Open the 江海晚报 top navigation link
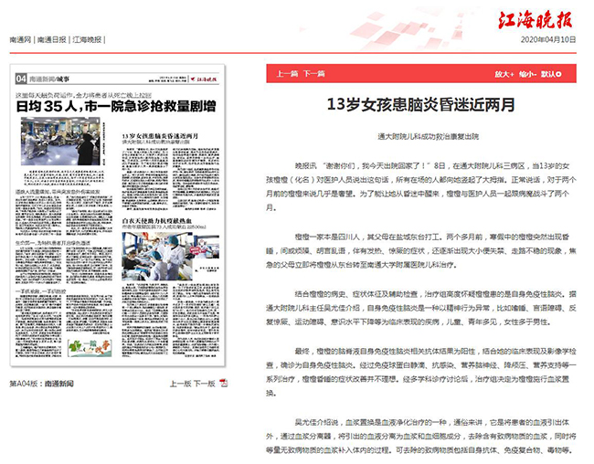The image size is (594, 464). tap(87, 41)
